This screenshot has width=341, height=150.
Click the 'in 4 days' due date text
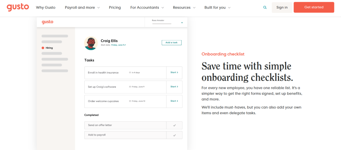(136, 73)
